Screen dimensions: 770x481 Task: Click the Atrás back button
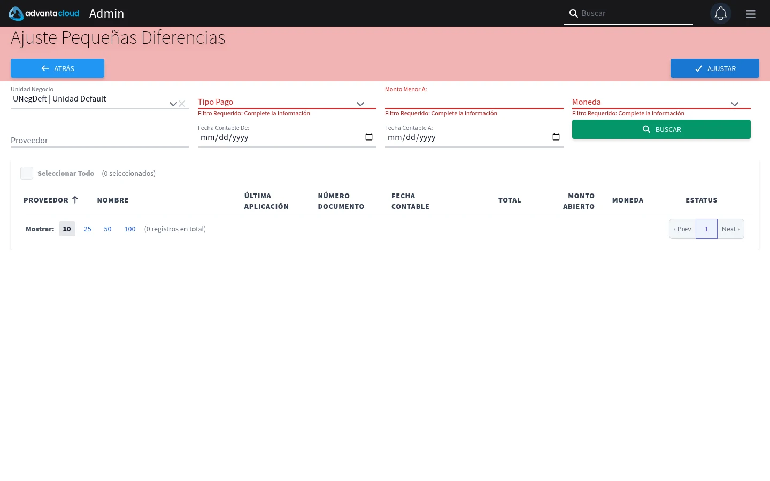click(x=57, y=68)
